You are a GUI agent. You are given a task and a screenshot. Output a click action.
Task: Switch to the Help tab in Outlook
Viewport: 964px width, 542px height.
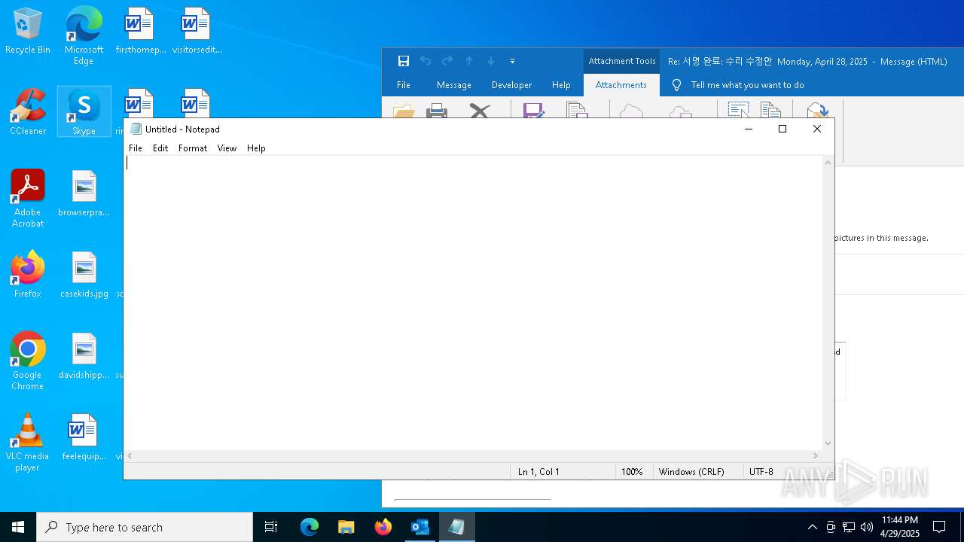561,85
